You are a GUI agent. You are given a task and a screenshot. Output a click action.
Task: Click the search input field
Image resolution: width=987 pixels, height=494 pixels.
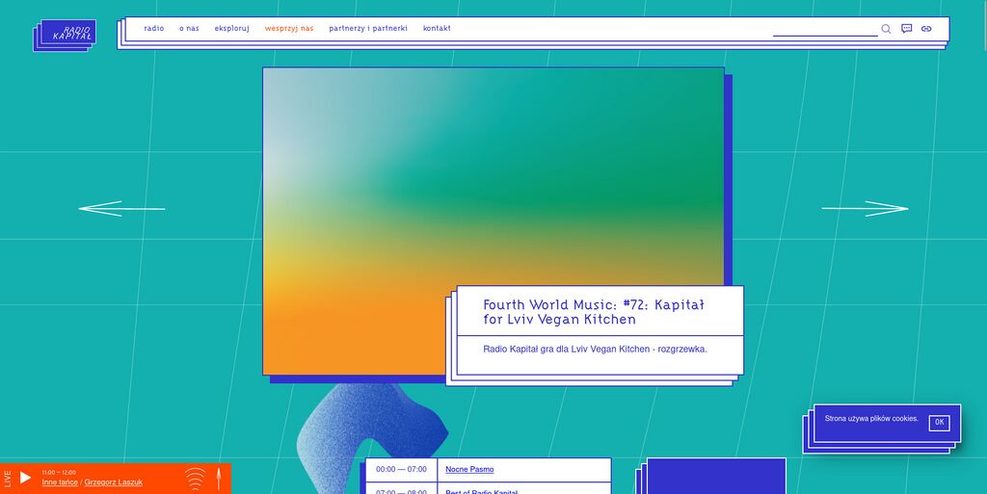[x=824, y=29]
